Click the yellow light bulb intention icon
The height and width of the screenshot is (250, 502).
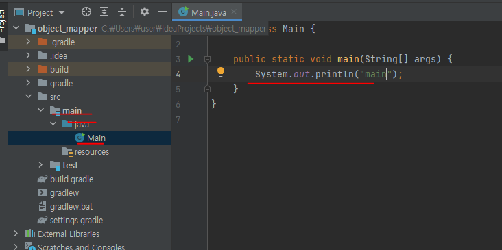click(221, 72)
